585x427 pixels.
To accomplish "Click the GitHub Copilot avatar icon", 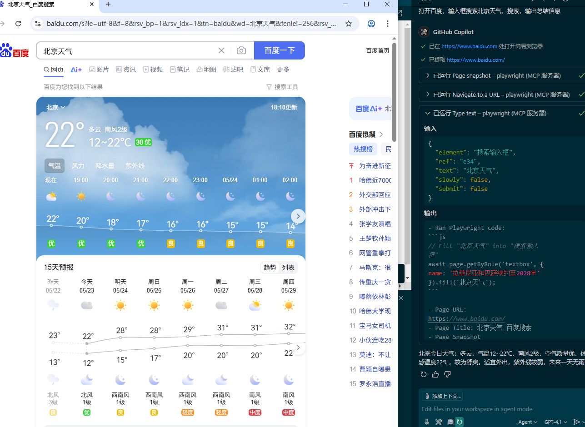I will [424, 32].
